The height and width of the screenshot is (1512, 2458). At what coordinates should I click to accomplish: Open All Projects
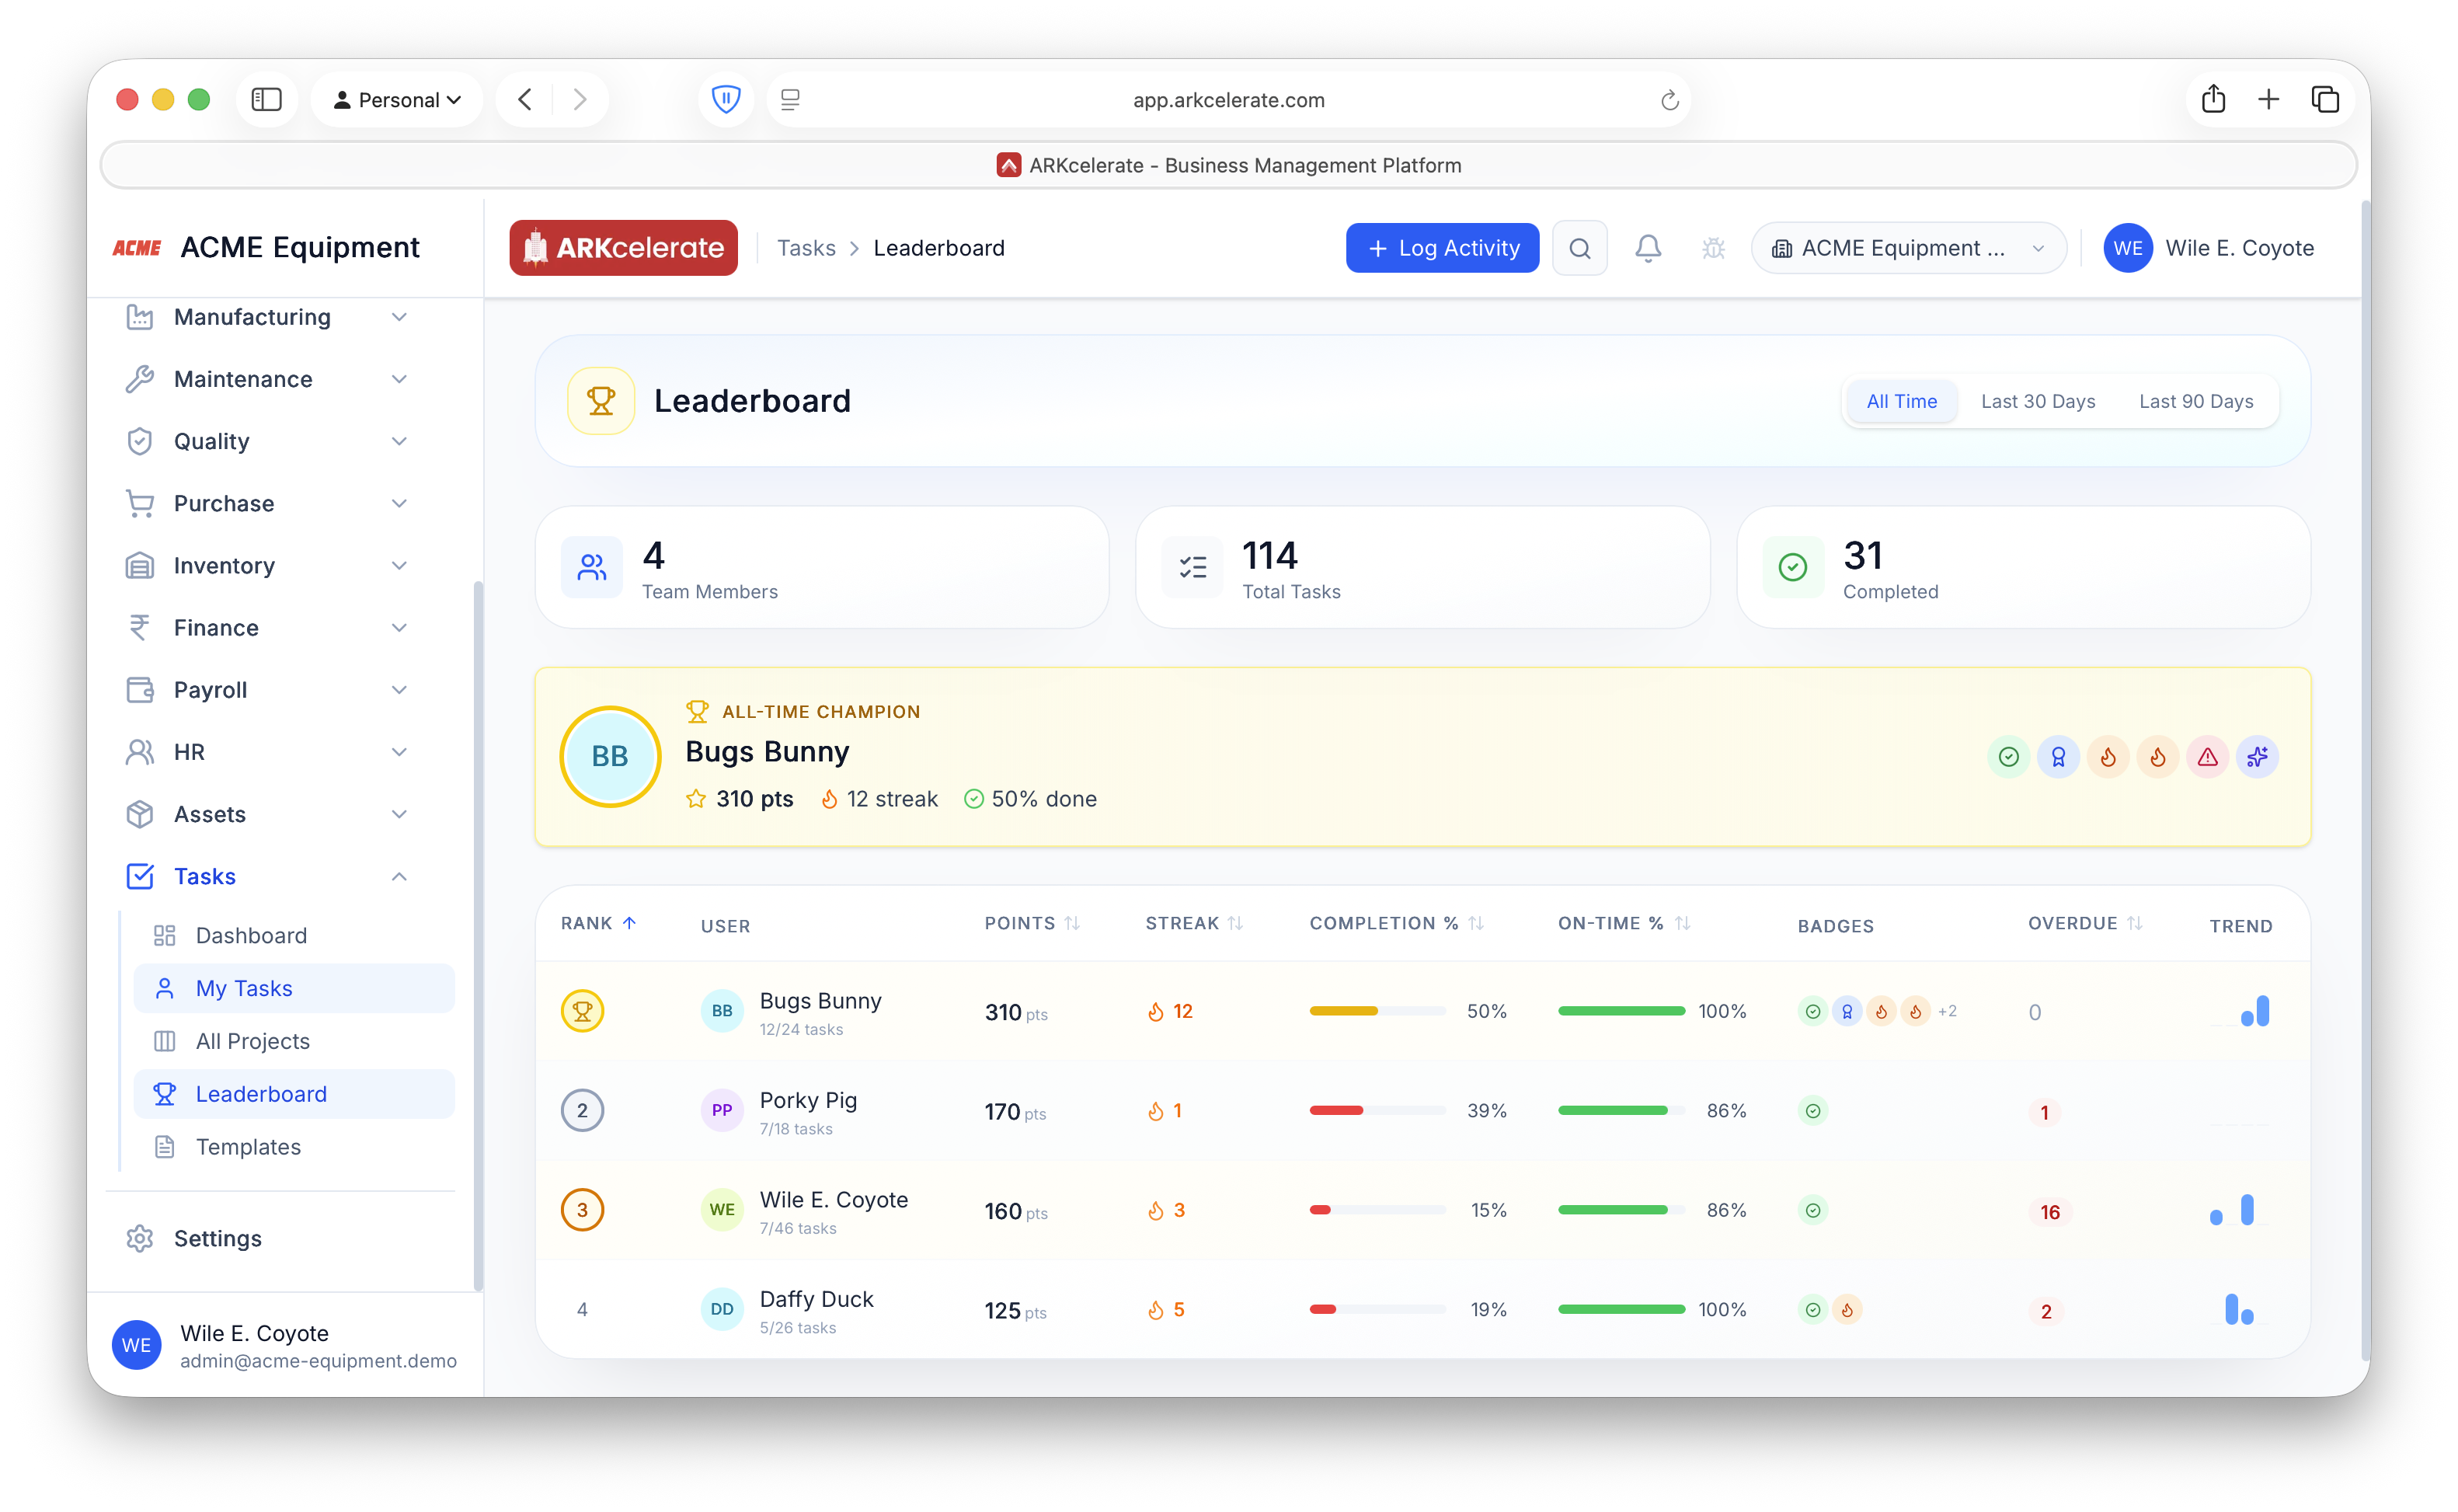(294, 1041)
